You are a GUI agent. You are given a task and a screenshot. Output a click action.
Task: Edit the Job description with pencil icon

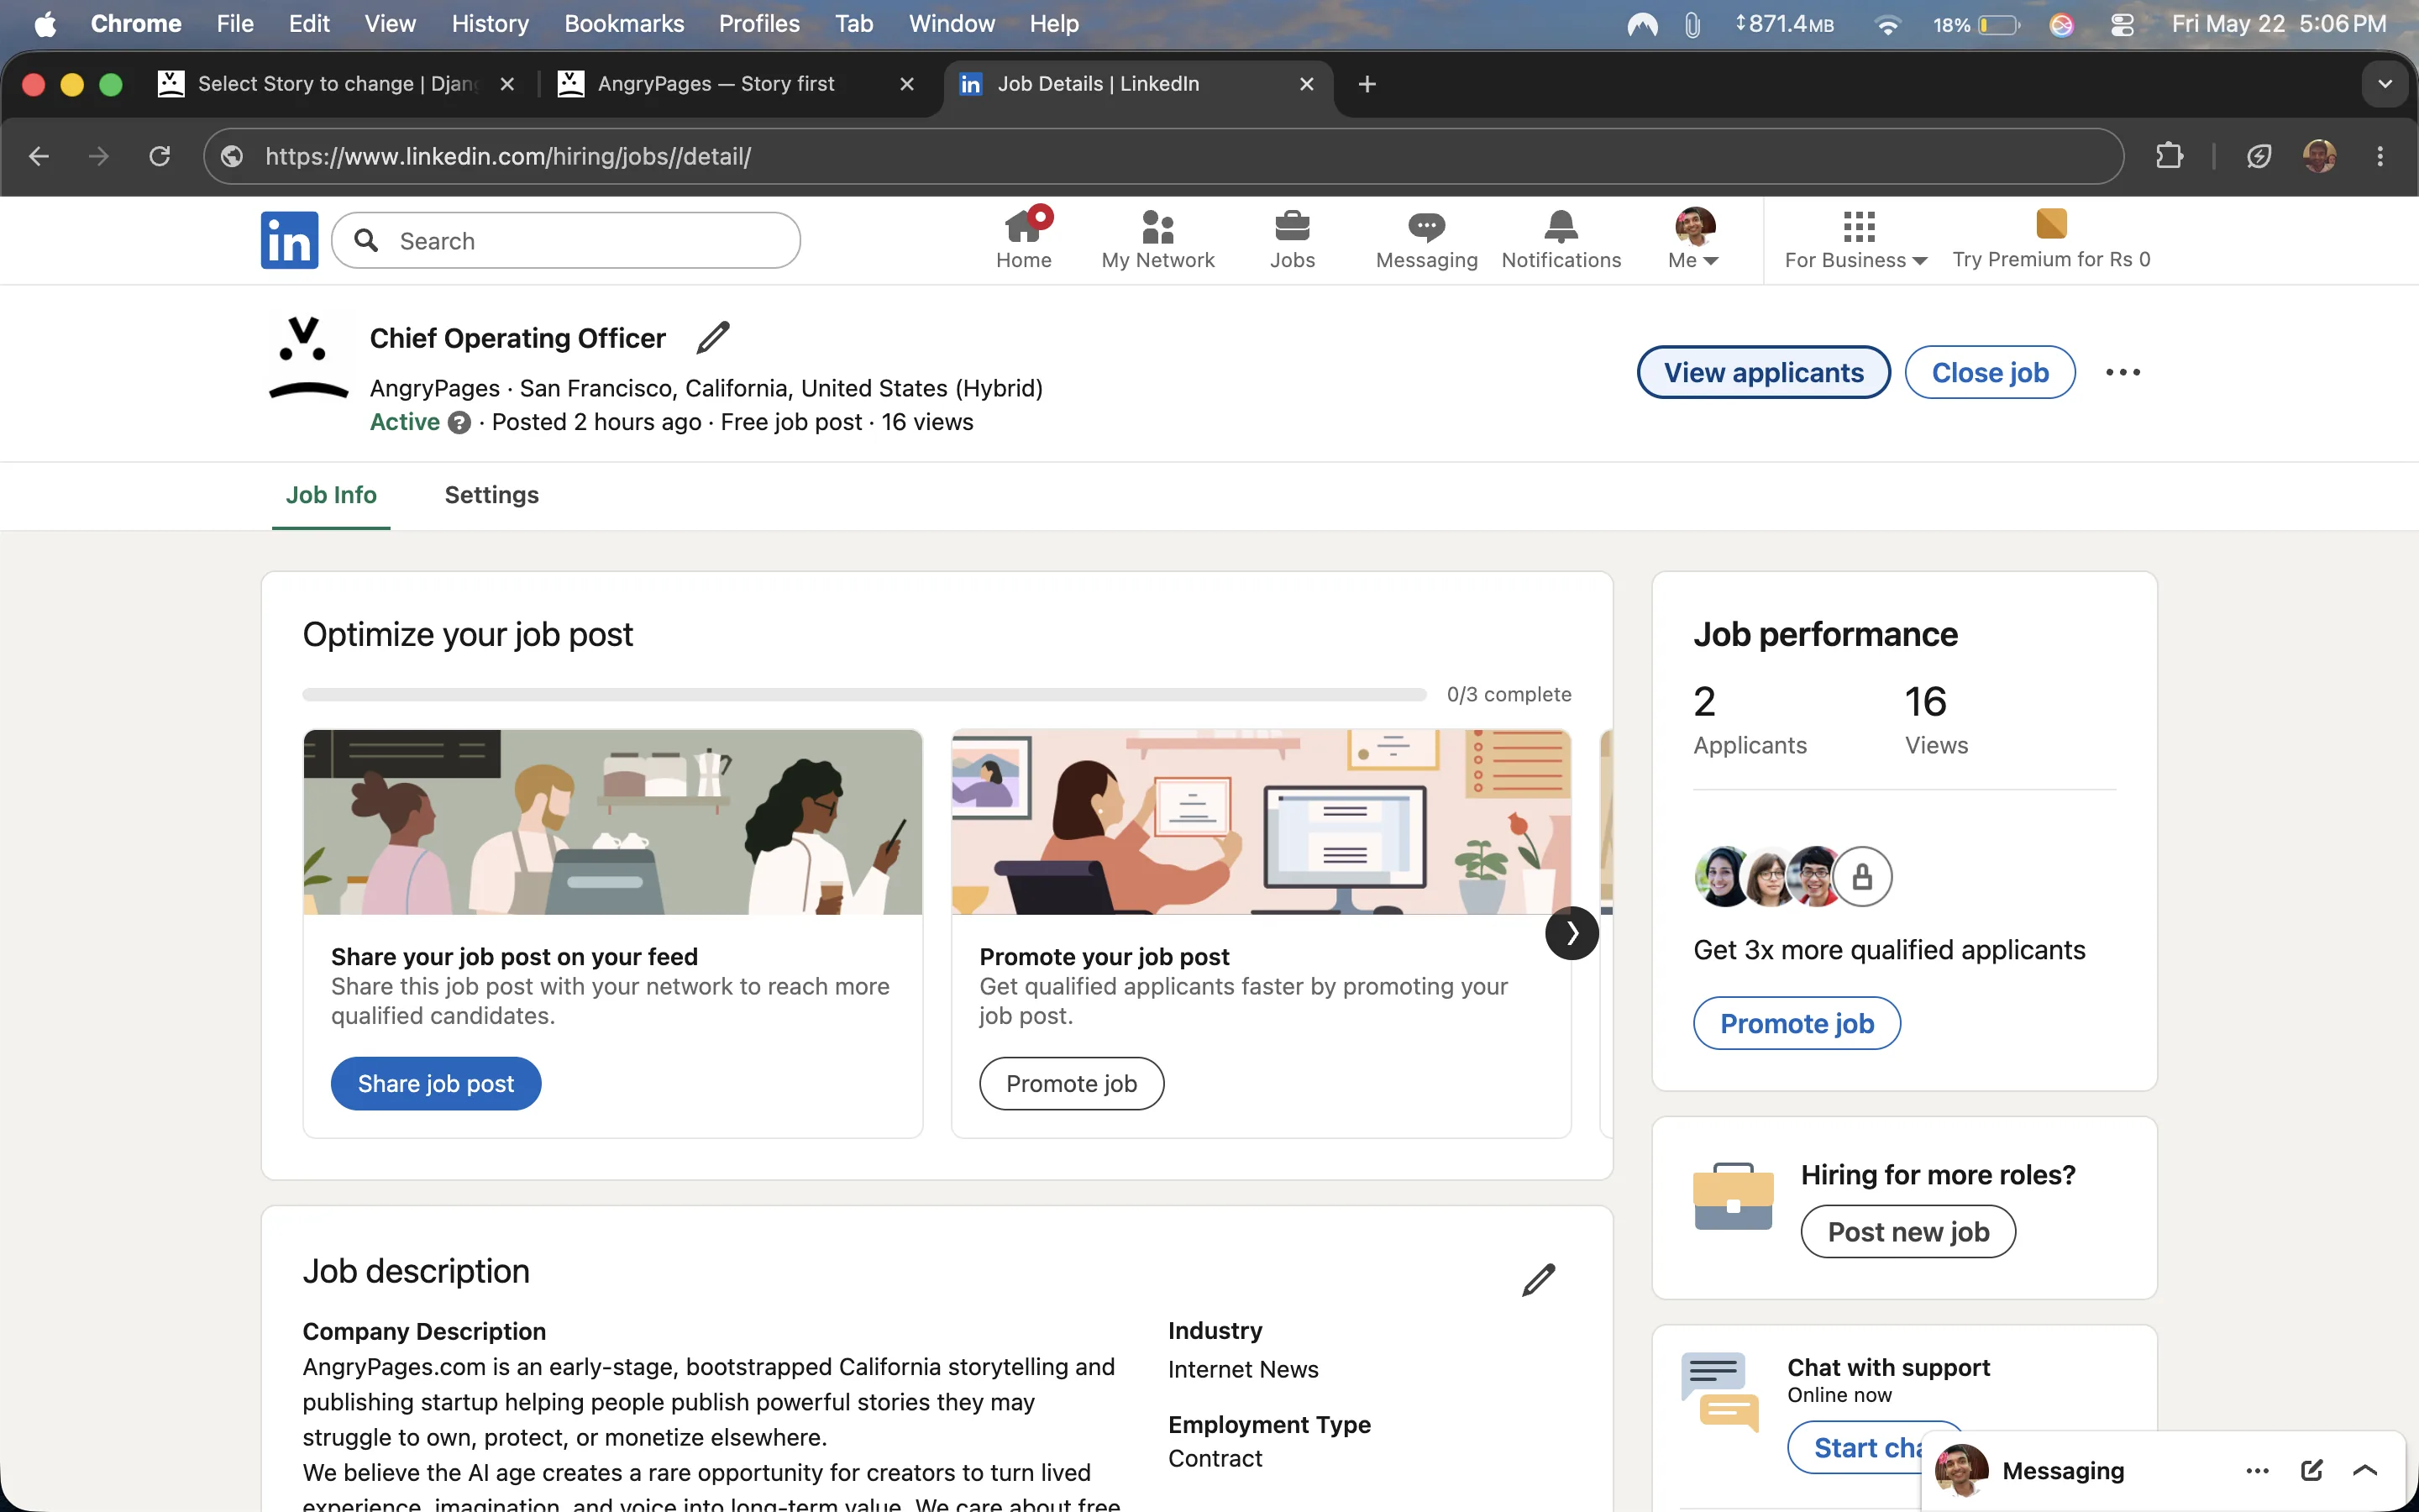[x=1539, y=1280]
